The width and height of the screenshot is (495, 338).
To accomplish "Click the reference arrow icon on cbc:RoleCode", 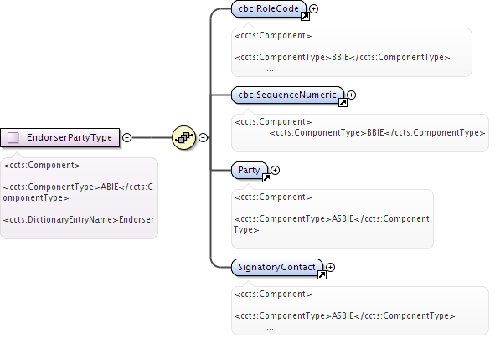I will click(305, 17).
